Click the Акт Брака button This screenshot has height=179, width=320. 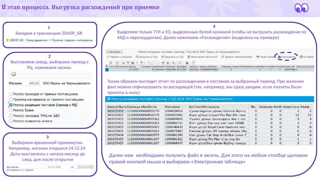tap(306, 57)
